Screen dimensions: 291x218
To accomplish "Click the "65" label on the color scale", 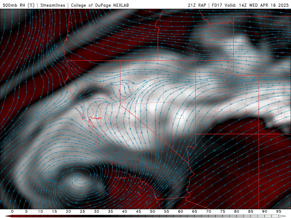I will (x=195, y=211).
